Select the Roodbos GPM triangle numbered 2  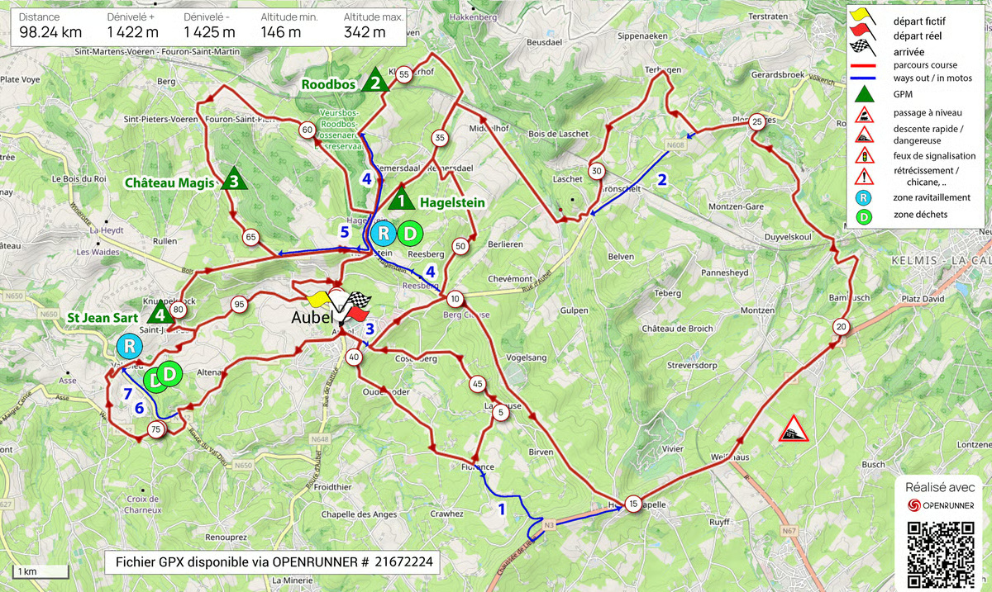tap(375, 80)
